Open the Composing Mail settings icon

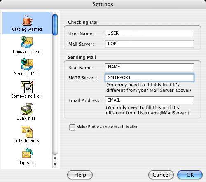click(27, 87)
